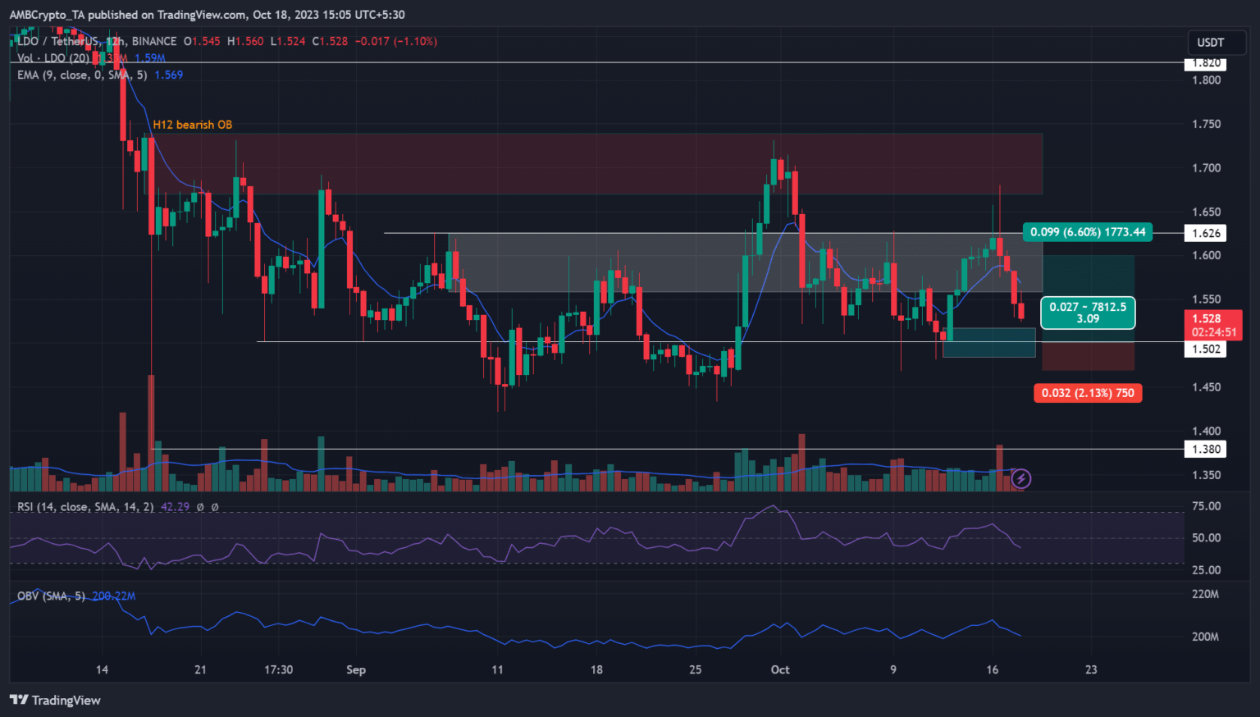
Task: Click the green 0.099 (6.60%) target label
Action: click(1088, 232)
